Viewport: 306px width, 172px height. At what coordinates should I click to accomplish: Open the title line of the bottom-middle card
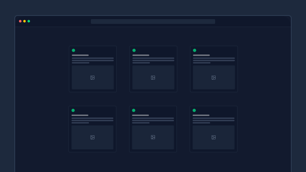[x=140, y=115]
